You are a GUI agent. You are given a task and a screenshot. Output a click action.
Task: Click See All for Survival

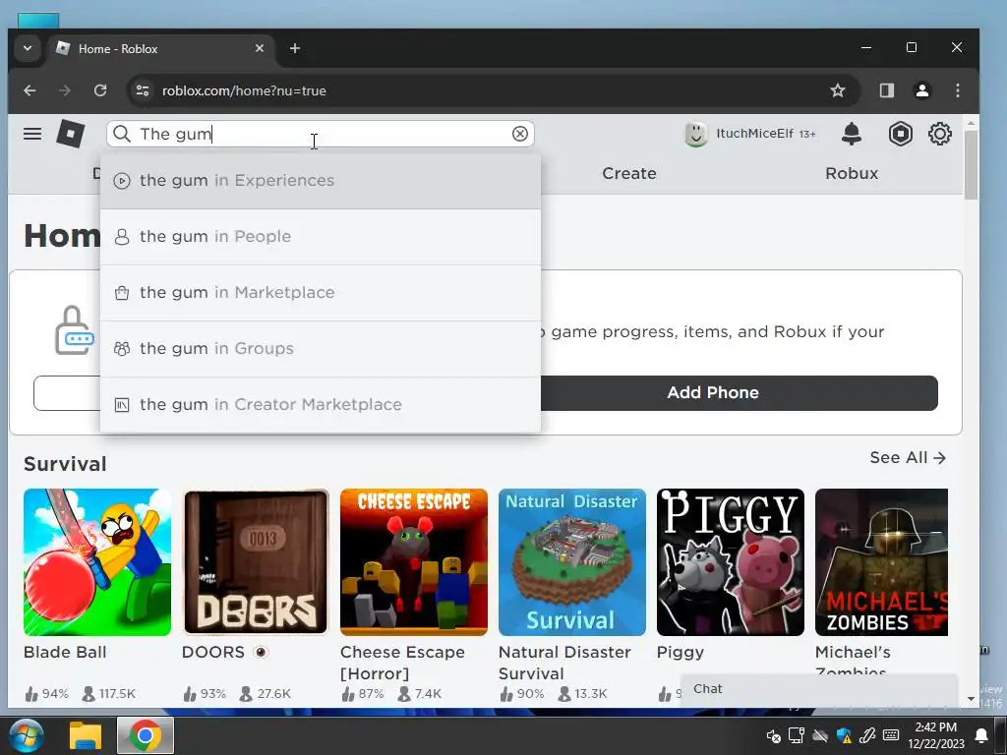[x=908, y=458]
